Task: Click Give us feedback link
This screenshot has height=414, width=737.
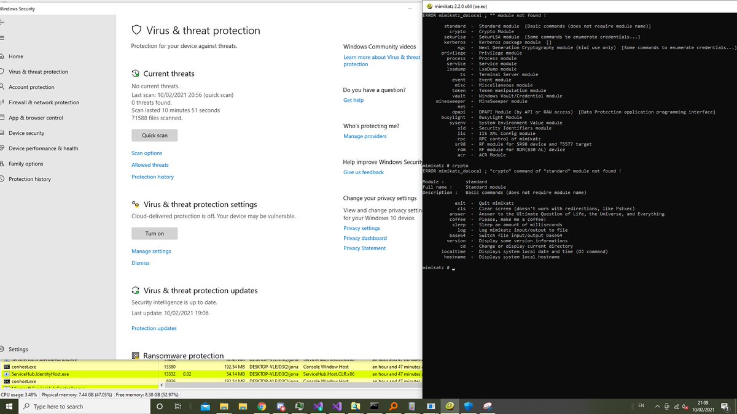Action: [x=364, y=172]
